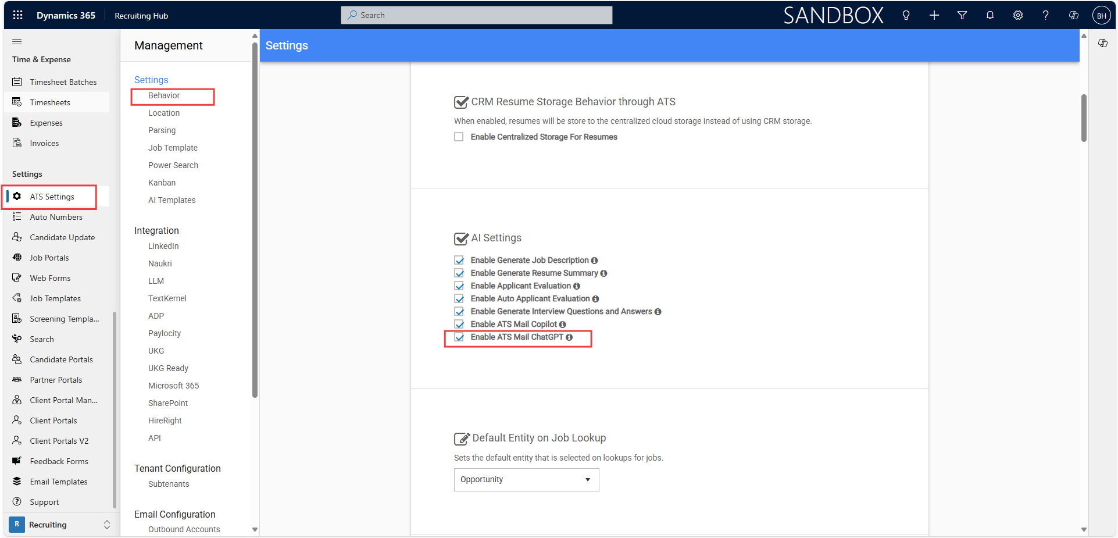Viewport: 1118px width, 538px height.
Task: Click the Email Templates stack icon
Action: click(x=17, y=482)
